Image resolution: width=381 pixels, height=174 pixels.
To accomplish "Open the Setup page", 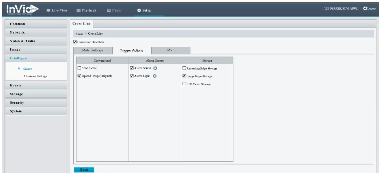I will point(144,10).
